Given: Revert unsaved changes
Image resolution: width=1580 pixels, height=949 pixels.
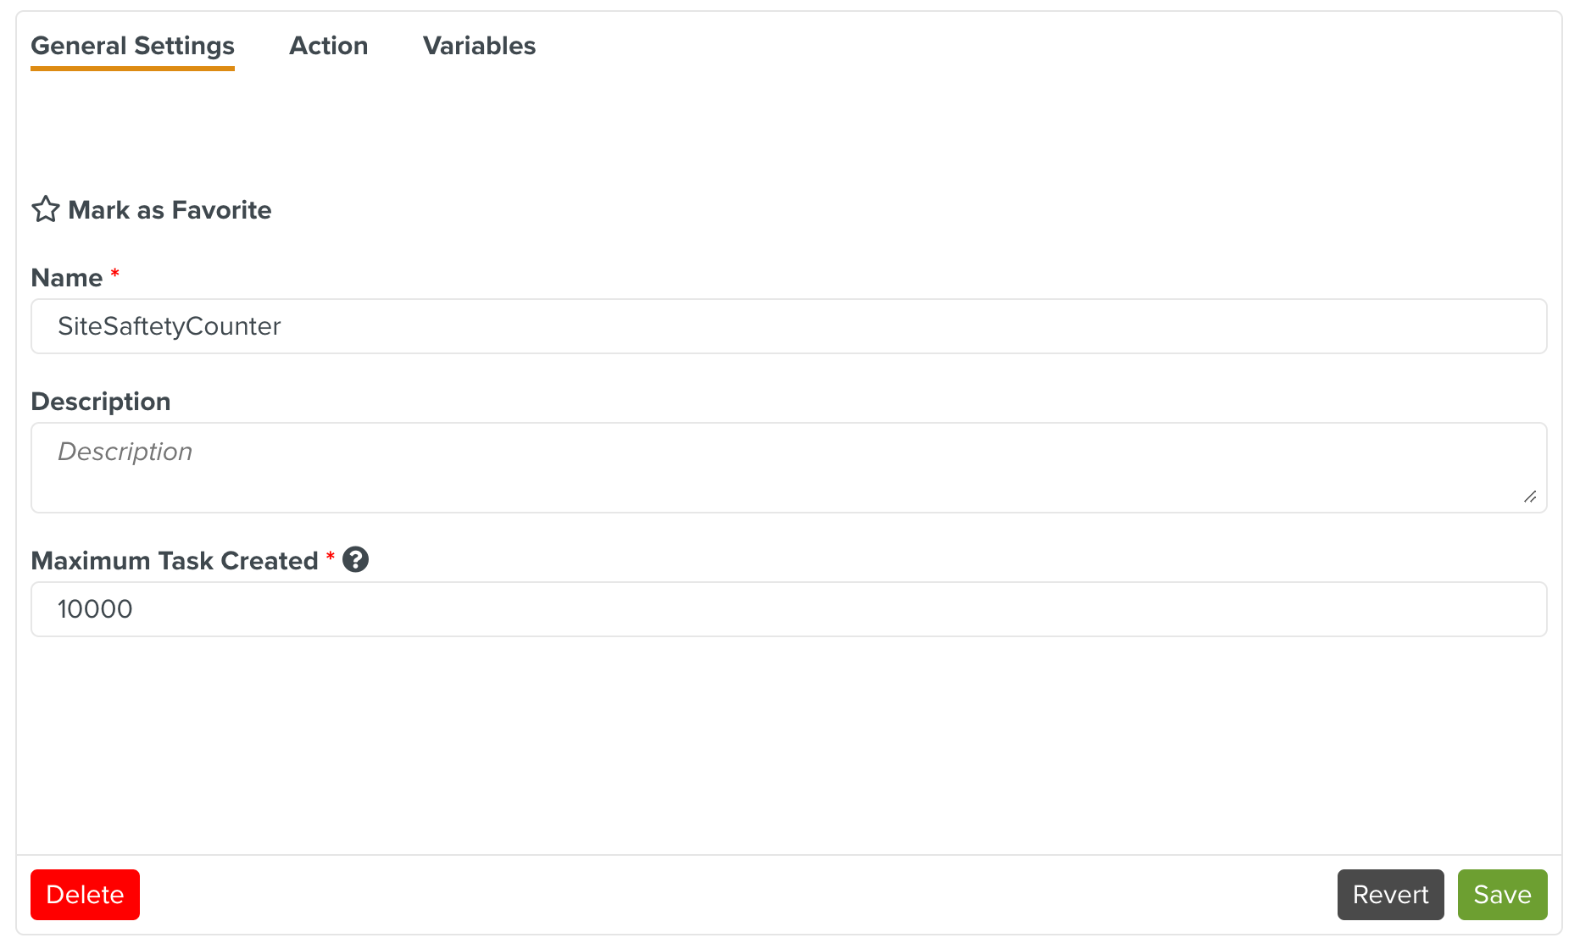Looking at the screenshot, I should (1389, 894).
